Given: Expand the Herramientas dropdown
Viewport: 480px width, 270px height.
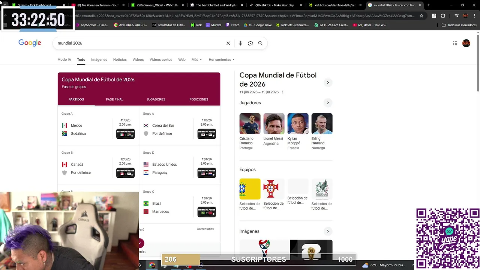Looking at the screenshot, I should coord(221,60).
